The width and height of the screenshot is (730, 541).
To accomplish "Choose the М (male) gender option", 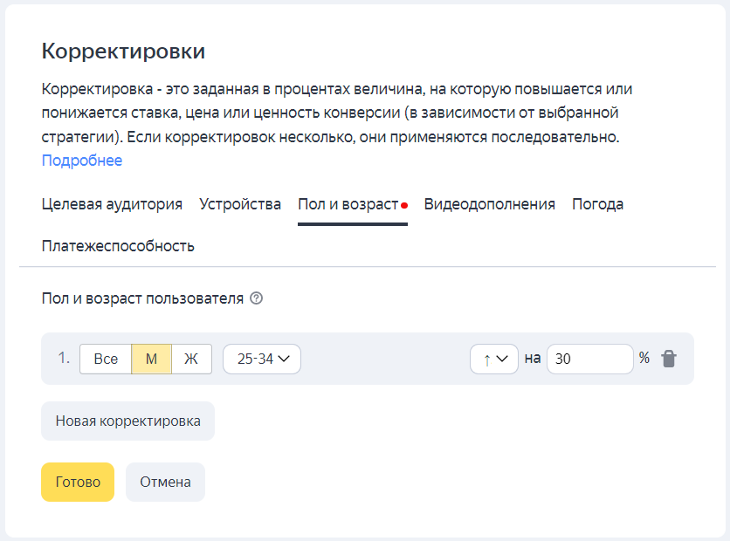I will pos(151,359).
